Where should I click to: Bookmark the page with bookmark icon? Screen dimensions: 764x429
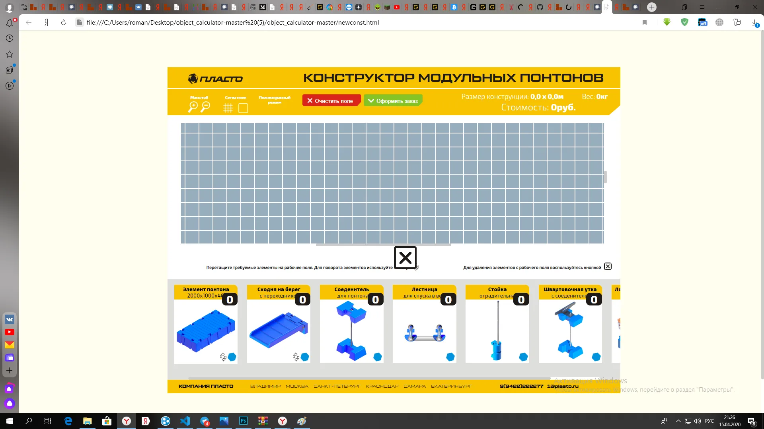coord(645,23)
